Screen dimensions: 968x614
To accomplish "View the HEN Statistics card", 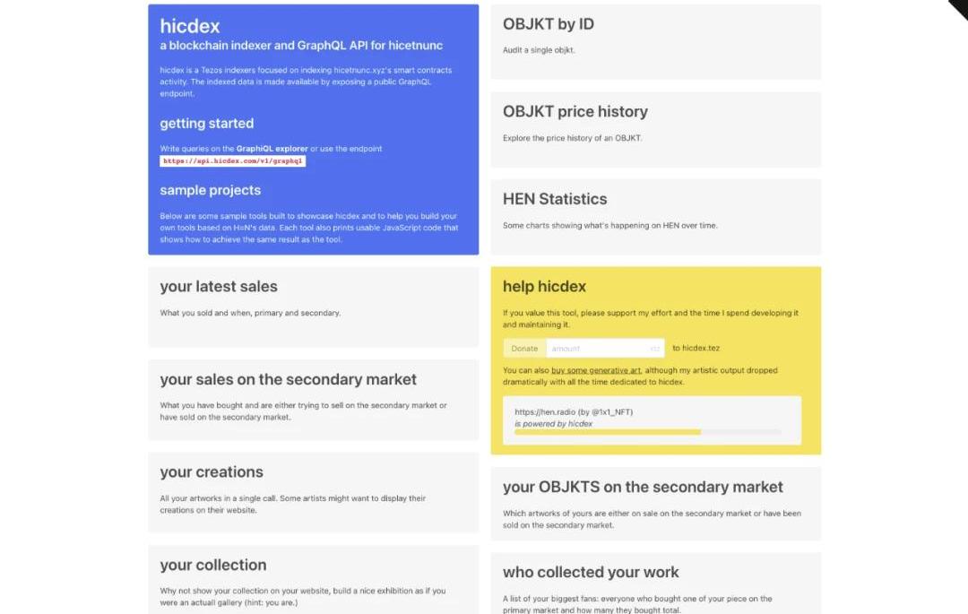I will [655, 217].
